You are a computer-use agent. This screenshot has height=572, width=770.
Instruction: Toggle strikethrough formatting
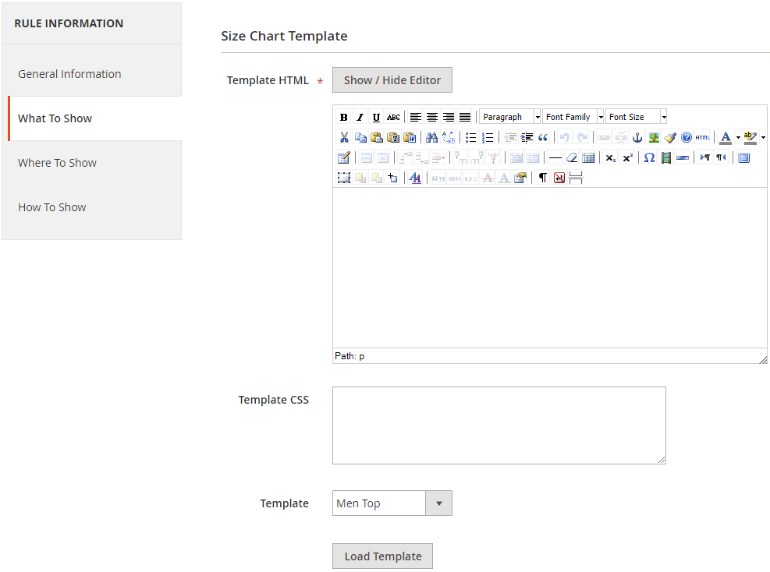pyautogui.click(x=393, y=117)
